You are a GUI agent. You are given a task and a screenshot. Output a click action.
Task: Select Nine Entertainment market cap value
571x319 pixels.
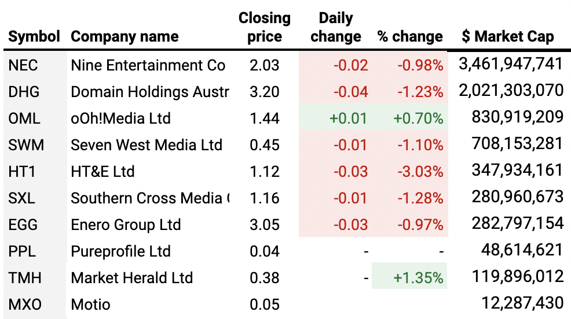tap(510, 64)
